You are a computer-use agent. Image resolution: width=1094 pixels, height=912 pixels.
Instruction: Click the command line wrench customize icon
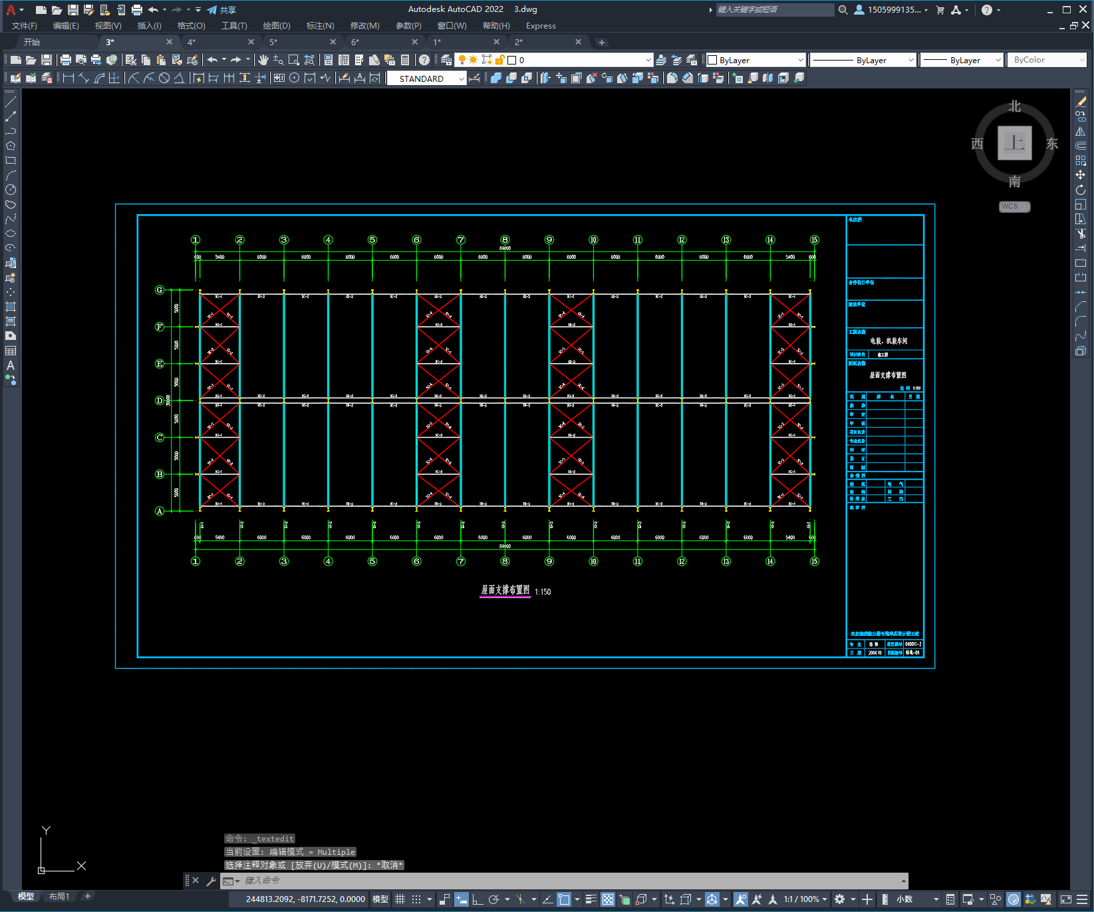tap(211, 881)
